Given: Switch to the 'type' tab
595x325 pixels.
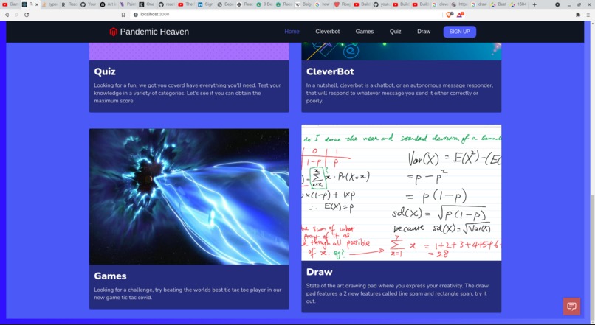Looking at the screenshot, I should click(x=49, y=4).
